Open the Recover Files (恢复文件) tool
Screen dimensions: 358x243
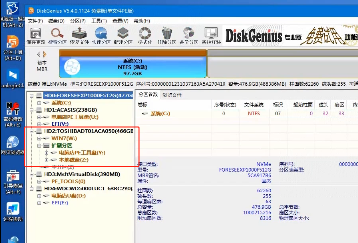coord(79,36)
